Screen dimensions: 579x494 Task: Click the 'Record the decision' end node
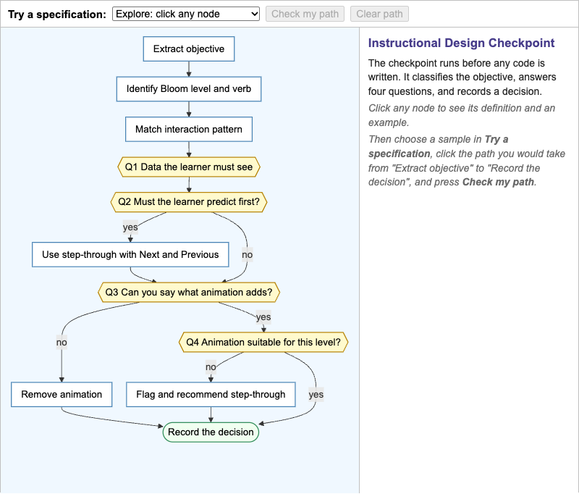click(x=211, y=432)
